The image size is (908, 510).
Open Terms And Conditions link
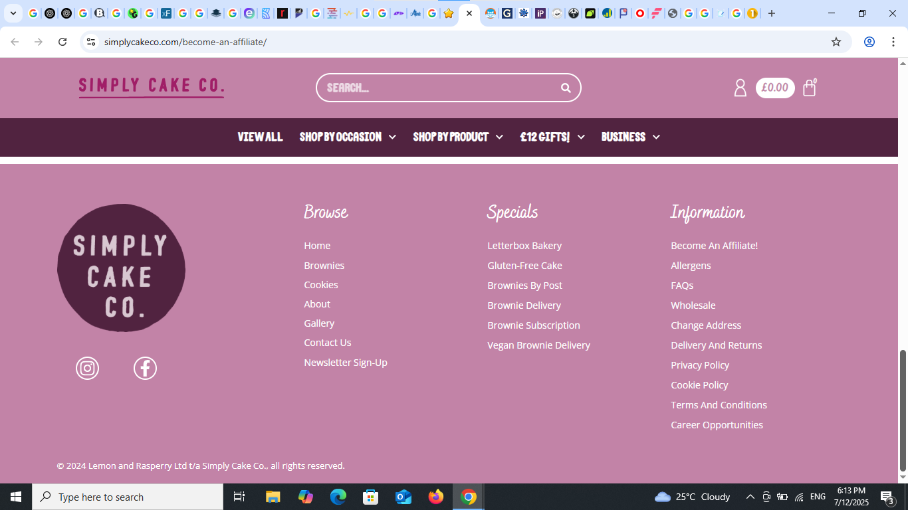click(719, 405)
